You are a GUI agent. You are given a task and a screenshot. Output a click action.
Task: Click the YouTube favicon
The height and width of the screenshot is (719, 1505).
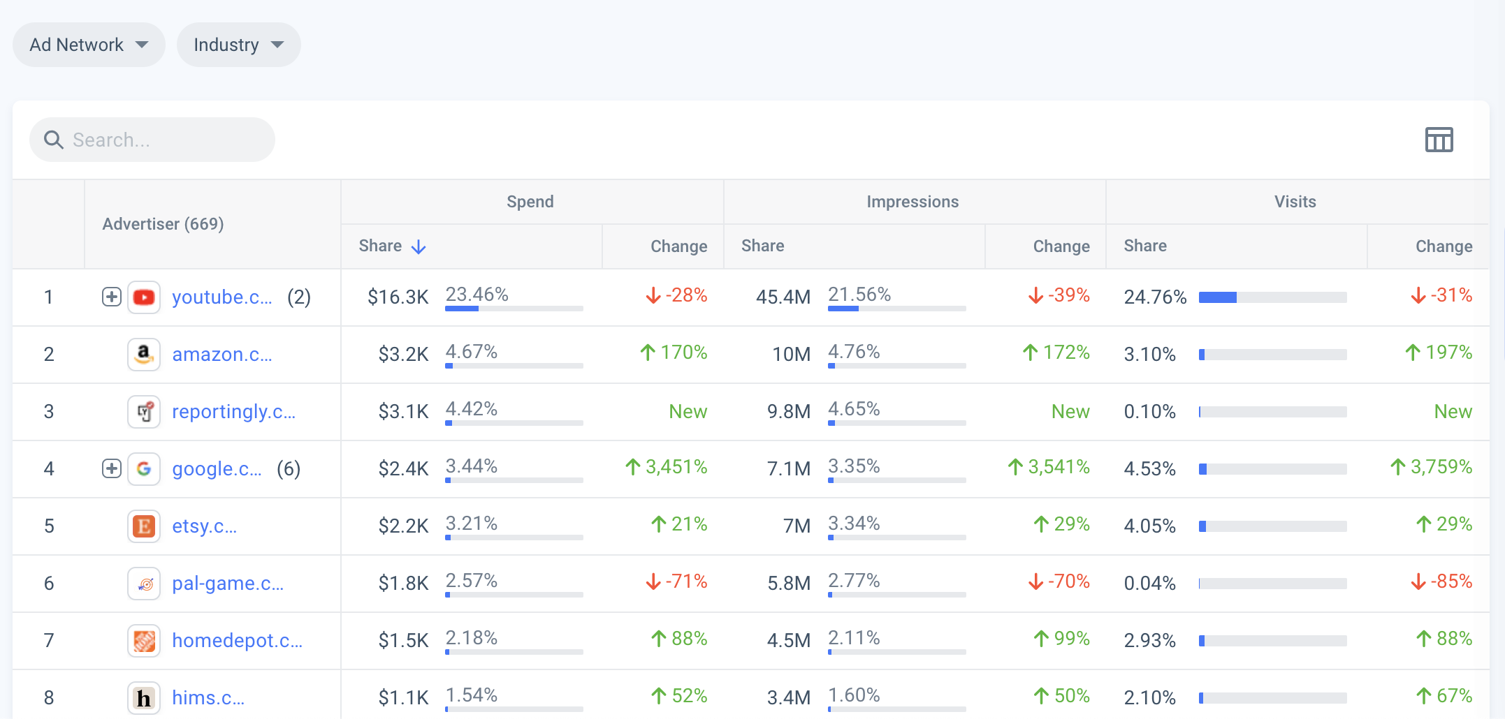144,297
